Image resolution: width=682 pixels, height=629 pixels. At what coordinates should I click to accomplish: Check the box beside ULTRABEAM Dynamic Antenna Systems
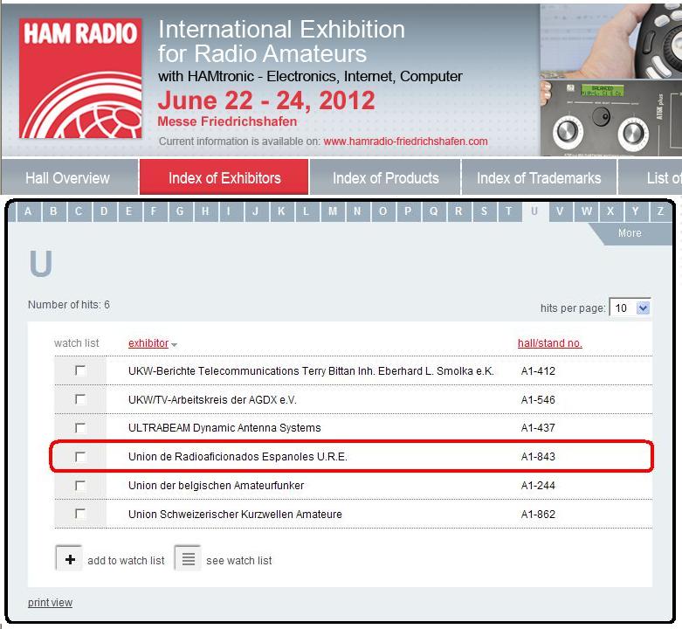click(x=80, y=428)
